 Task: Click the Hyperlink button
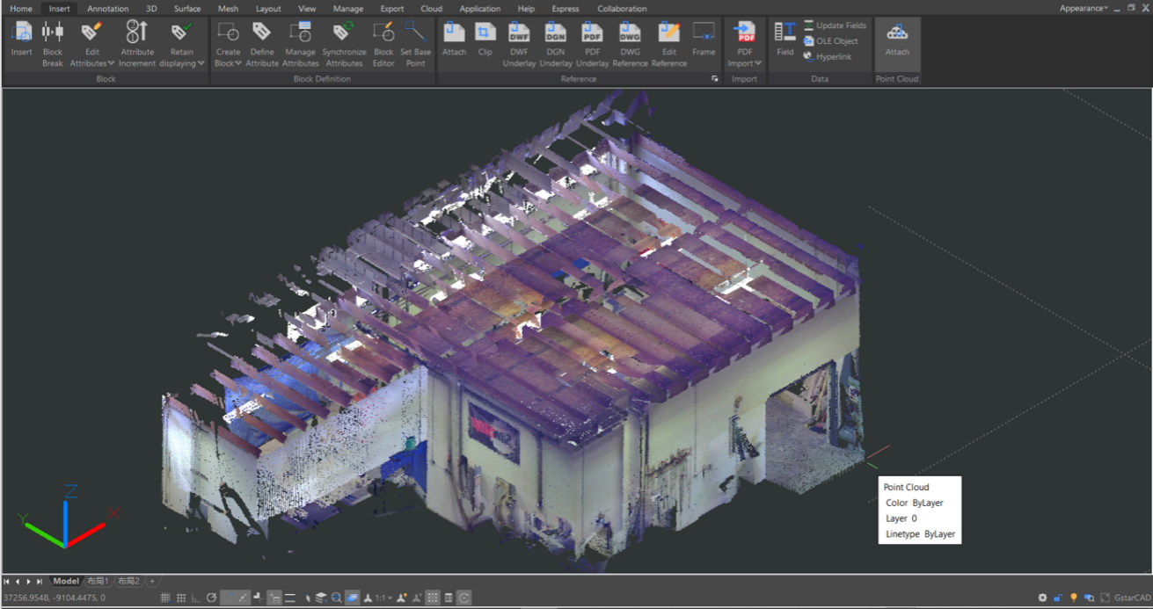coord(833,56)
